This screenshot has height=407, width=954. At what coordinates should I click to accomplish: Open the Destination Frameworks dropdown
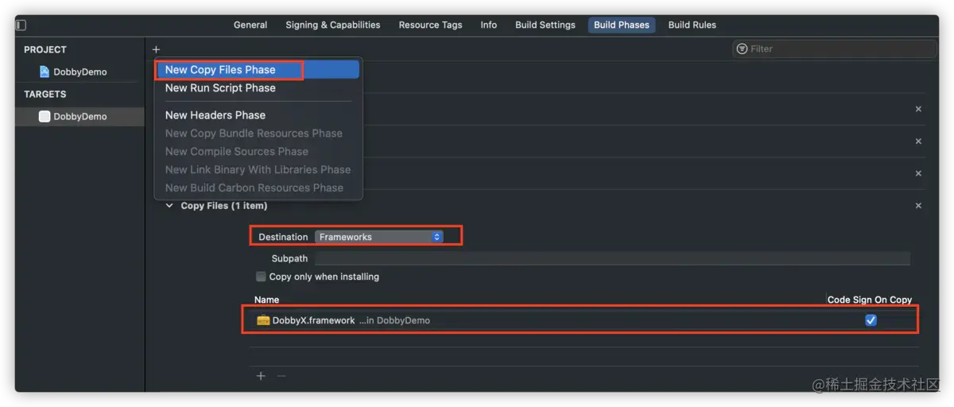[x=379, y=237]
